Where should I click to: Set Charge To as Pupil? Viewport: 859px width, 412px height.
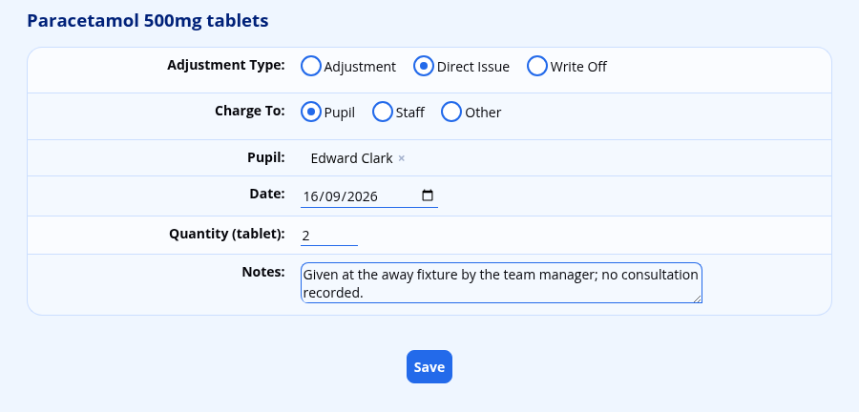pyautogui.click(x=310, y=113)
